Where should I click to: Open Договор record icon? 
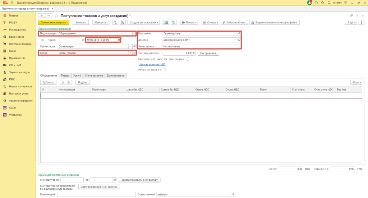tap(239, 40)
